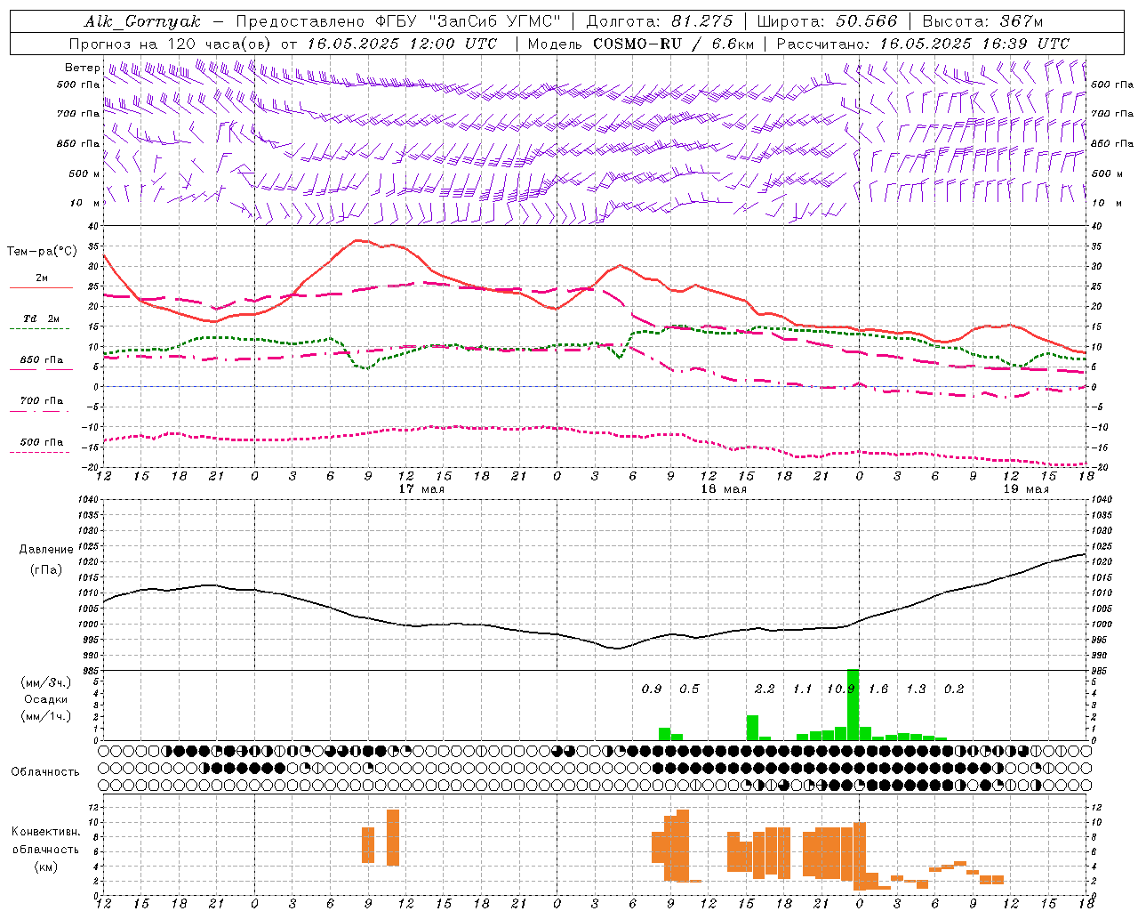Click the Конвективн. облачность (км) label
The height and width of the screenshot is (911, 1138).
[45, 849]
